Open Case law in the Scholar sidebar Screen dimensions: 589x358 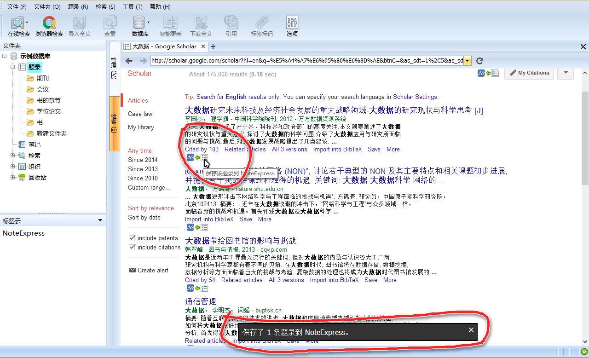pyautogui.click(x=140, y=114)
